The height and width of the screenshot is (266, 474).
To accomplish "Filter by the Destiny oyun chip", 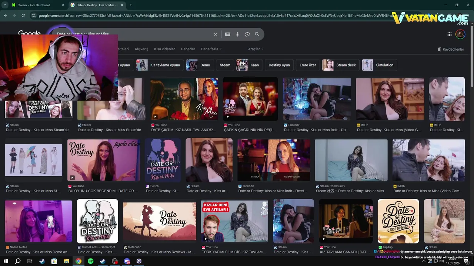I will 279,65.
